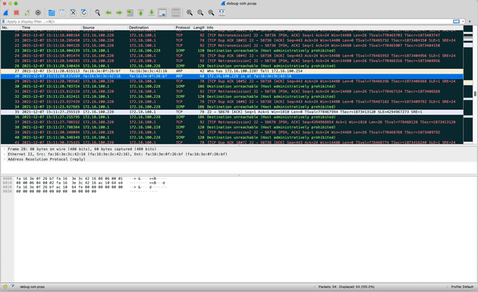Zoom in the main window text
This screenshot has width=478, height=292.
click(x=190, y=13)
